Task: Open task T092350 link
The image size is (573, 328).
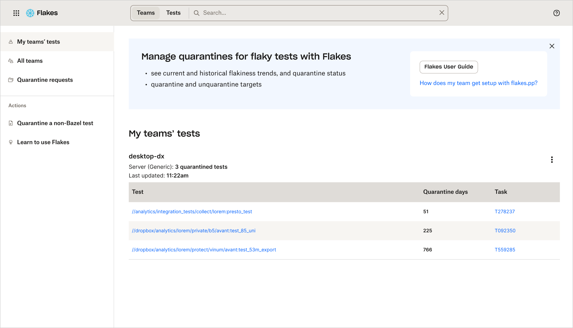Action: (x=505, y=231)
